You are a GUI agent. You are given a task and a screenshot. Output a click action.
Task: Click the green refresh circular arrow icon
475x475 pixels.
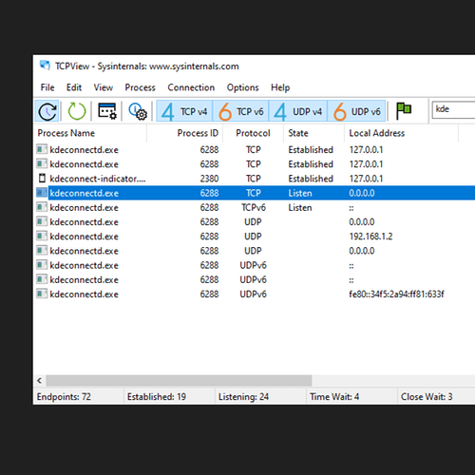77,111
